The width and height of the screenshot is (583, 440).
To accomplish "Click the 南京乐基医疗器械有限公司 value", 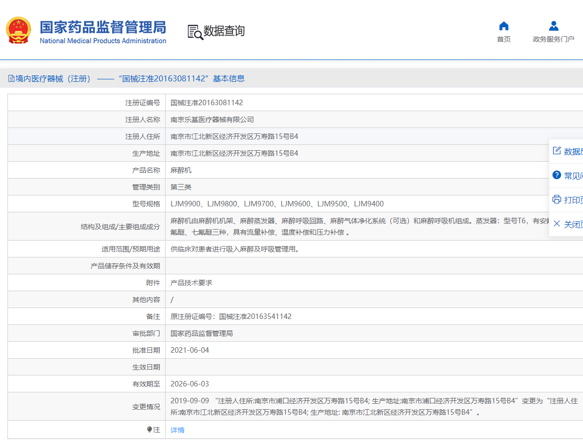I will (x=212, y=120).
